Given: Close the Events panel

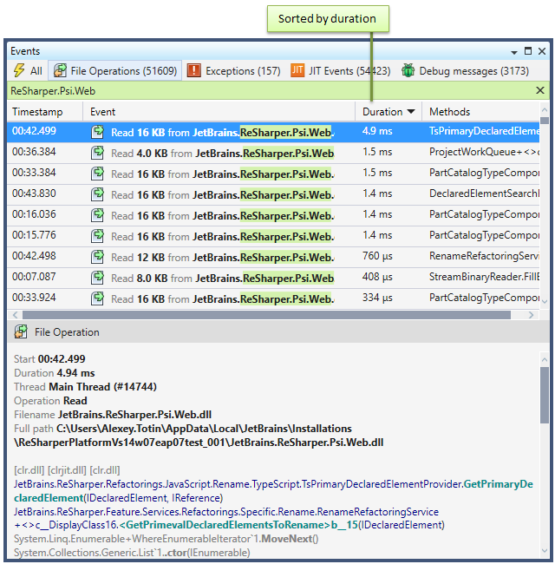Looking at the screenshot, I should [542, 51].
